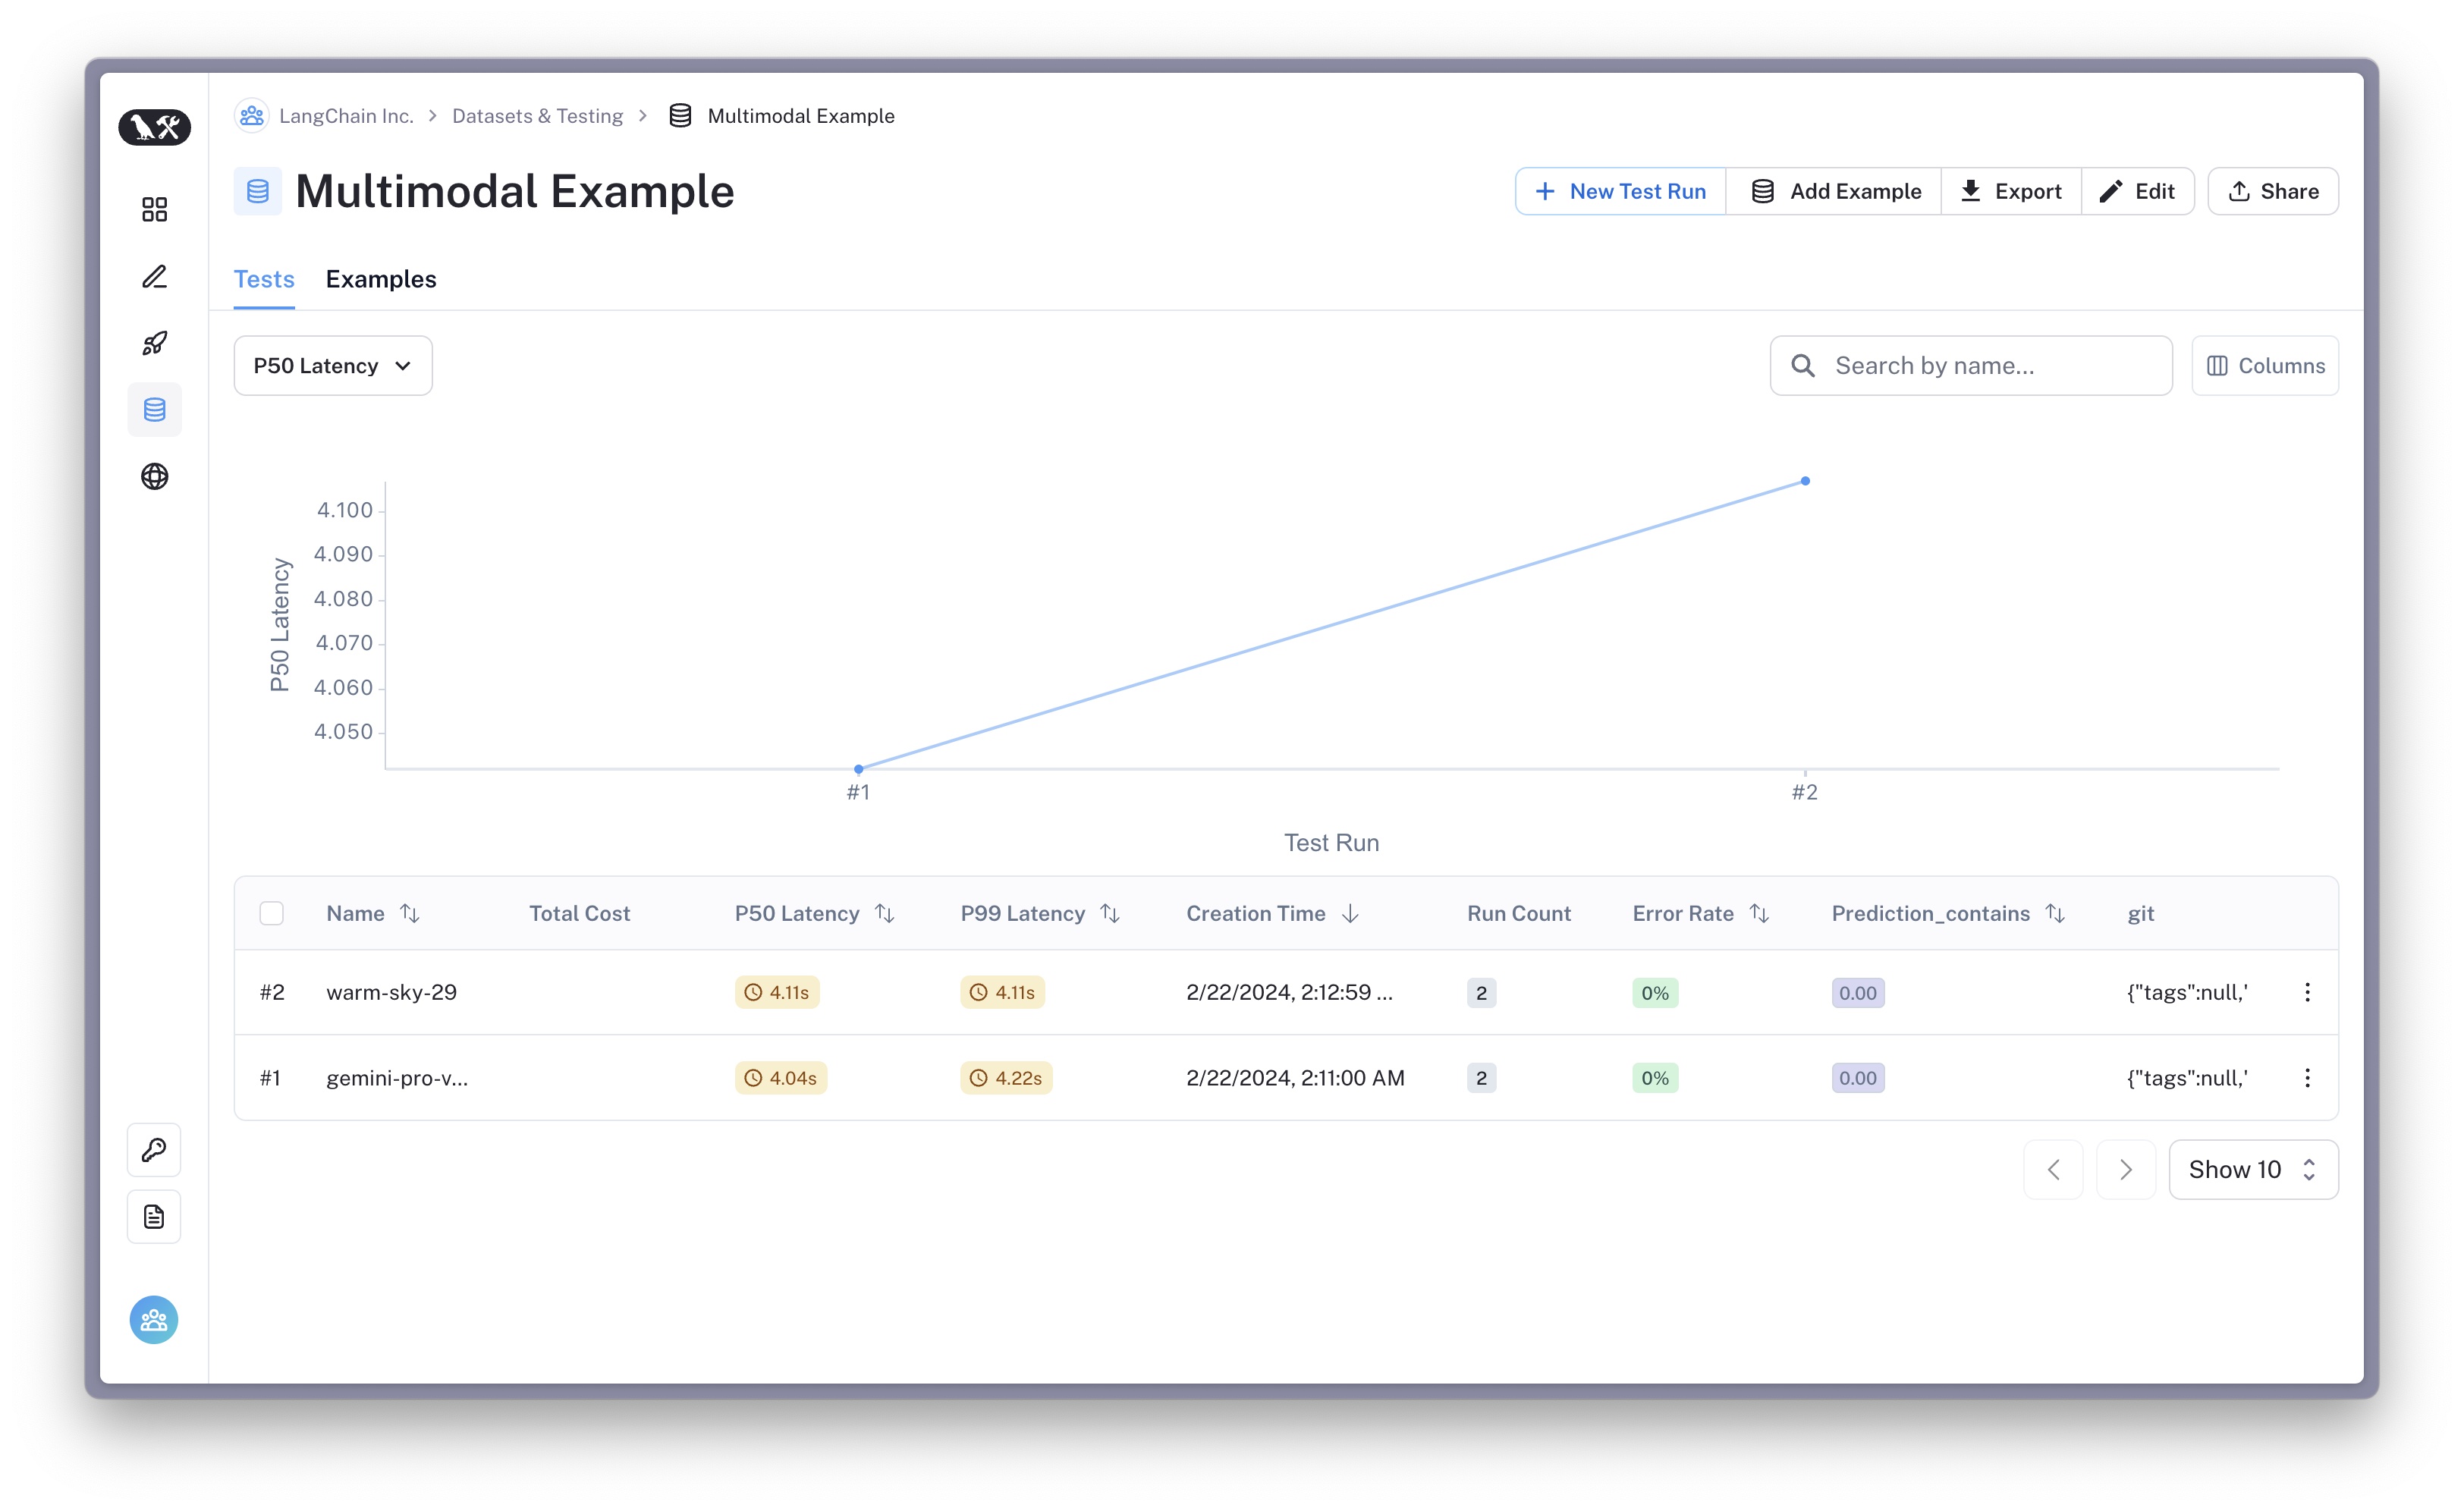Open row menu for warm-sky-29
Screen dimensions: 2464x1511
2308,992
